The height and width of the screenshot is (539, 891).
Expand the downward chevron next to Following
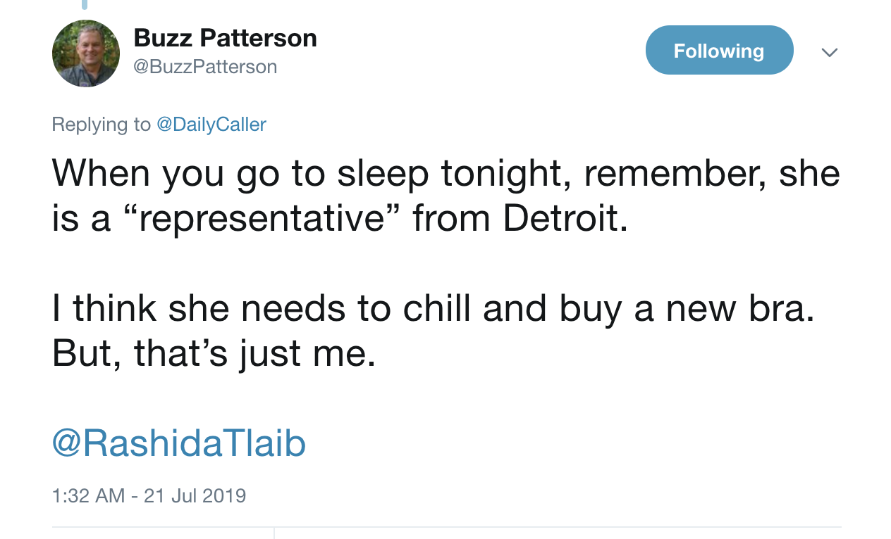[x=830, y=52]
